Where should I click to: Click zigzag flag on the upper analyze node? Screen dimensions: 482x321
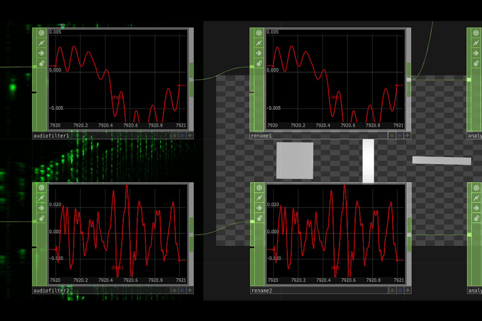pos(476,43)
